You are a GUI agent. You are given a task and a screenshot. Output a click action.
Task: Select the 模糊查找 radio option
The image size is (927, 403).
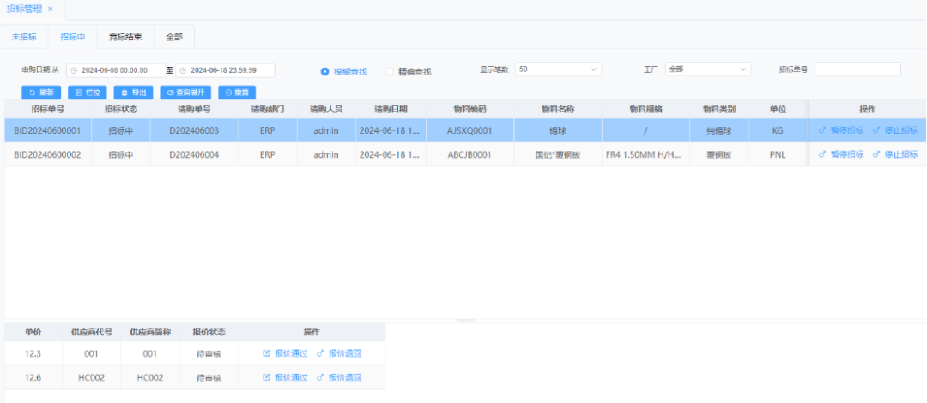point(343,71)
